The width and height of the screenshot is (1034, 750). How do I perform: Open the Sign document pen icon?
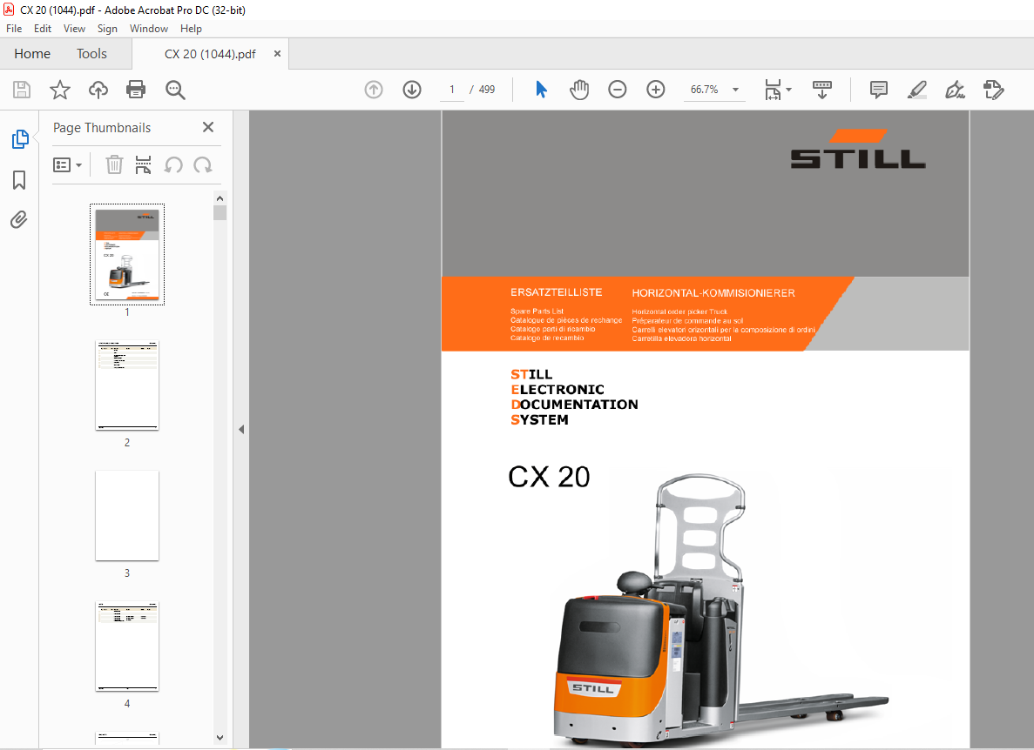(x=955, y=90)
